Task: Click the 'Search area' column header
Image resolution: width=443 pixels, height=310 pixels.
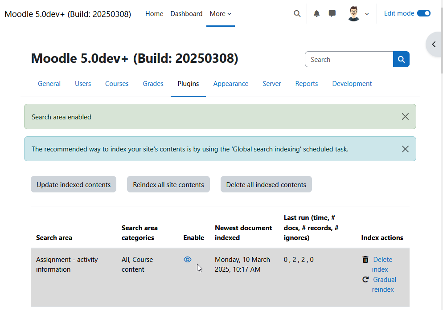Action: (x=54, y=238)
